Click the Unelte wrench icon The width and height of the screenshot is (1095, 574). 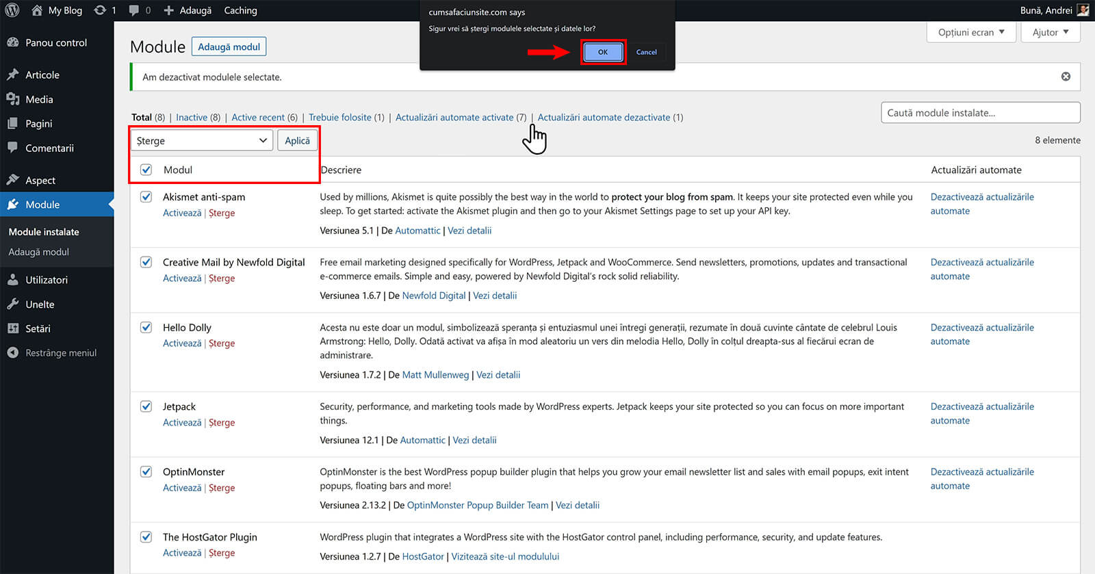(12, 304)
